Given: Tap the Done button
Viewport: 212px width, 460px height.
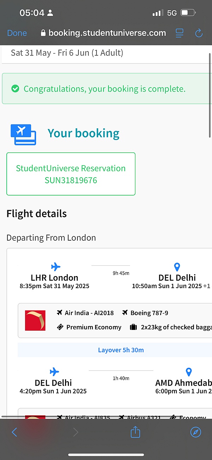Looking at the screenshot, I should pos(17,33).
